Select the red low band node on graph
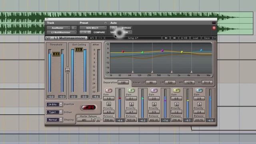Screen dimensions: 256x144 click(x=123, y=52)
